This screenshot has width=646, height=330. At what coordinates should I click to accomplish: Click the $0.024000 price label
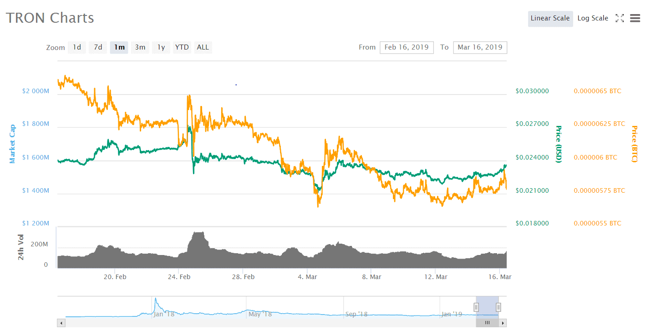point(532,157)
